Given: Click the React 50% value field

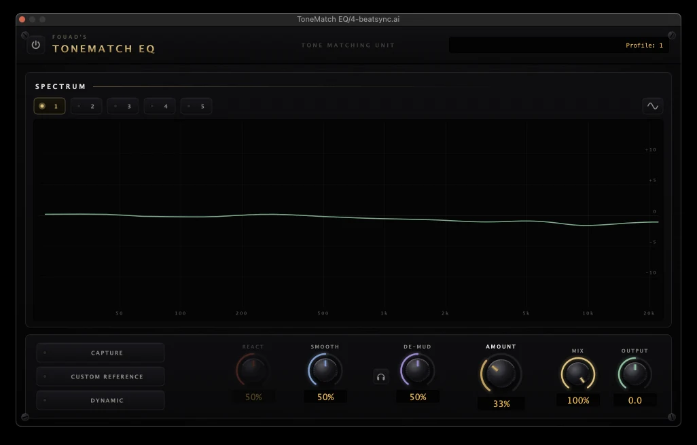Looking at the screenshot, I should pyautogui.click(x=253, y=397).
